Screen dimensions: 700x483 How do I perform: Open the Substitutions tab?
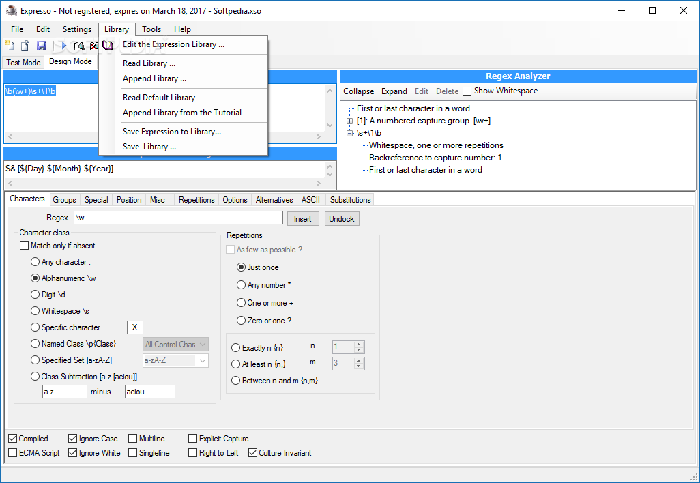351,199
